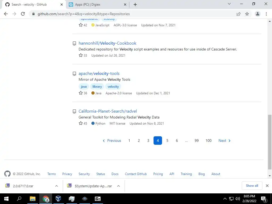The height and width of the screenshot is (204, 272).
Task: Jump to results page 3
Action: (148, 141)
